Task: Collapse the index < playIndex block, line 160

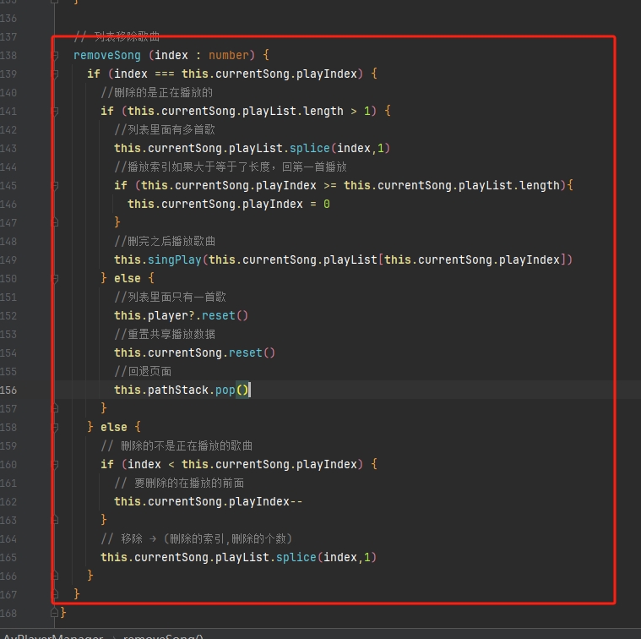Action: 56,465
